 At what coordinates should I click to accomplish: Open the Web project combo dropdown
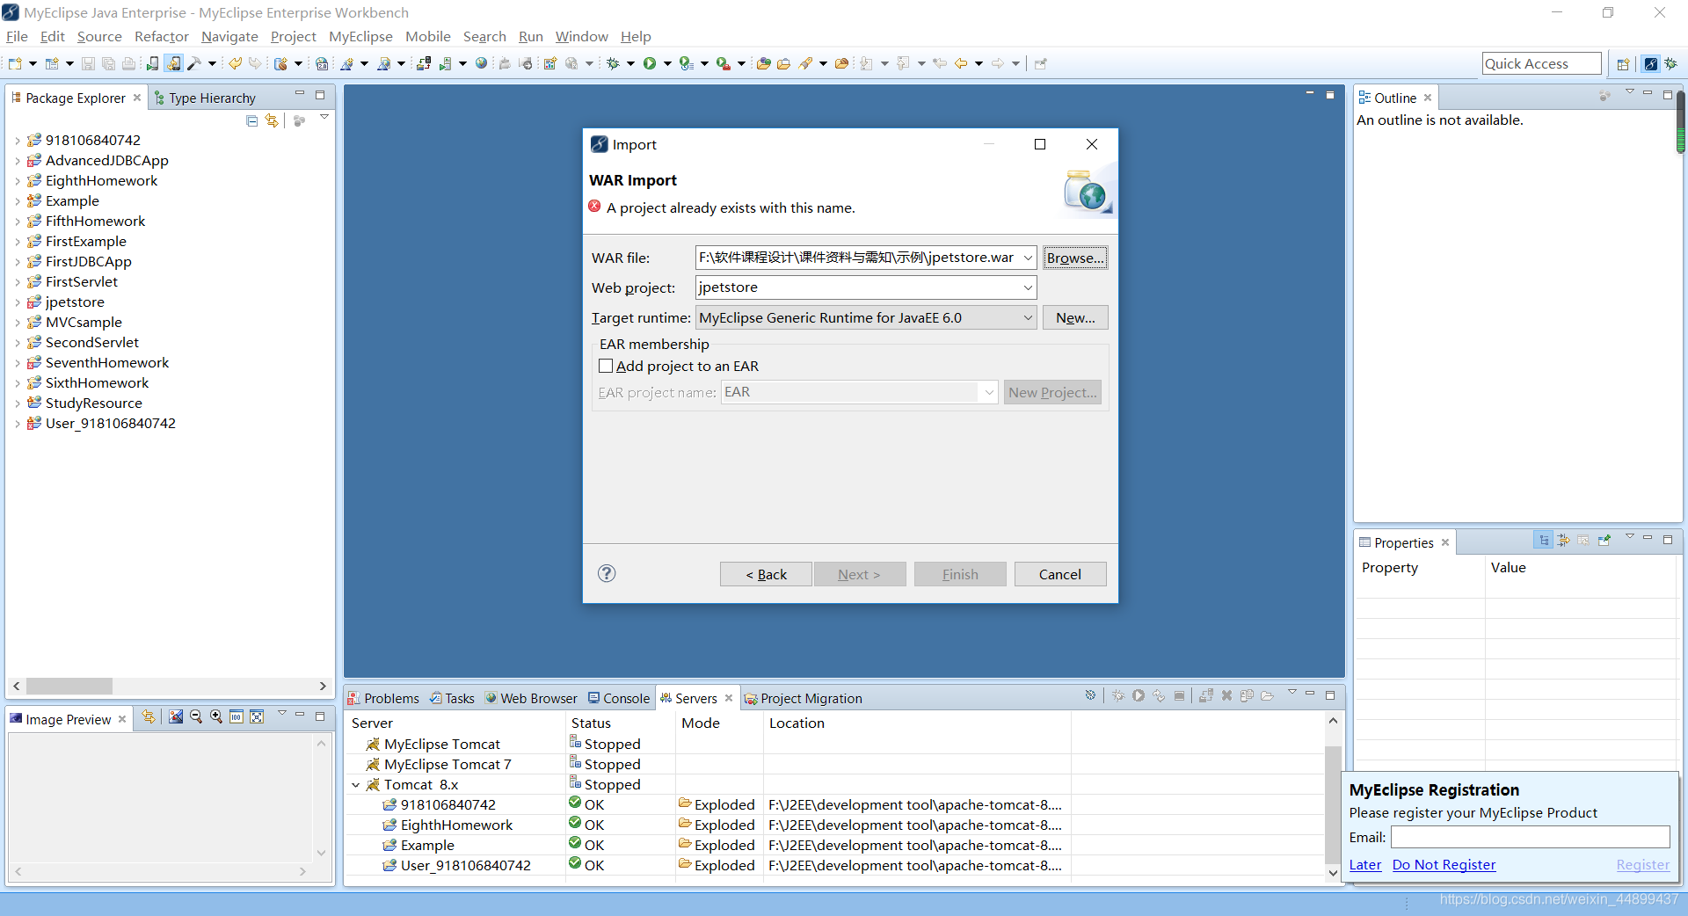pos(1028,287)
